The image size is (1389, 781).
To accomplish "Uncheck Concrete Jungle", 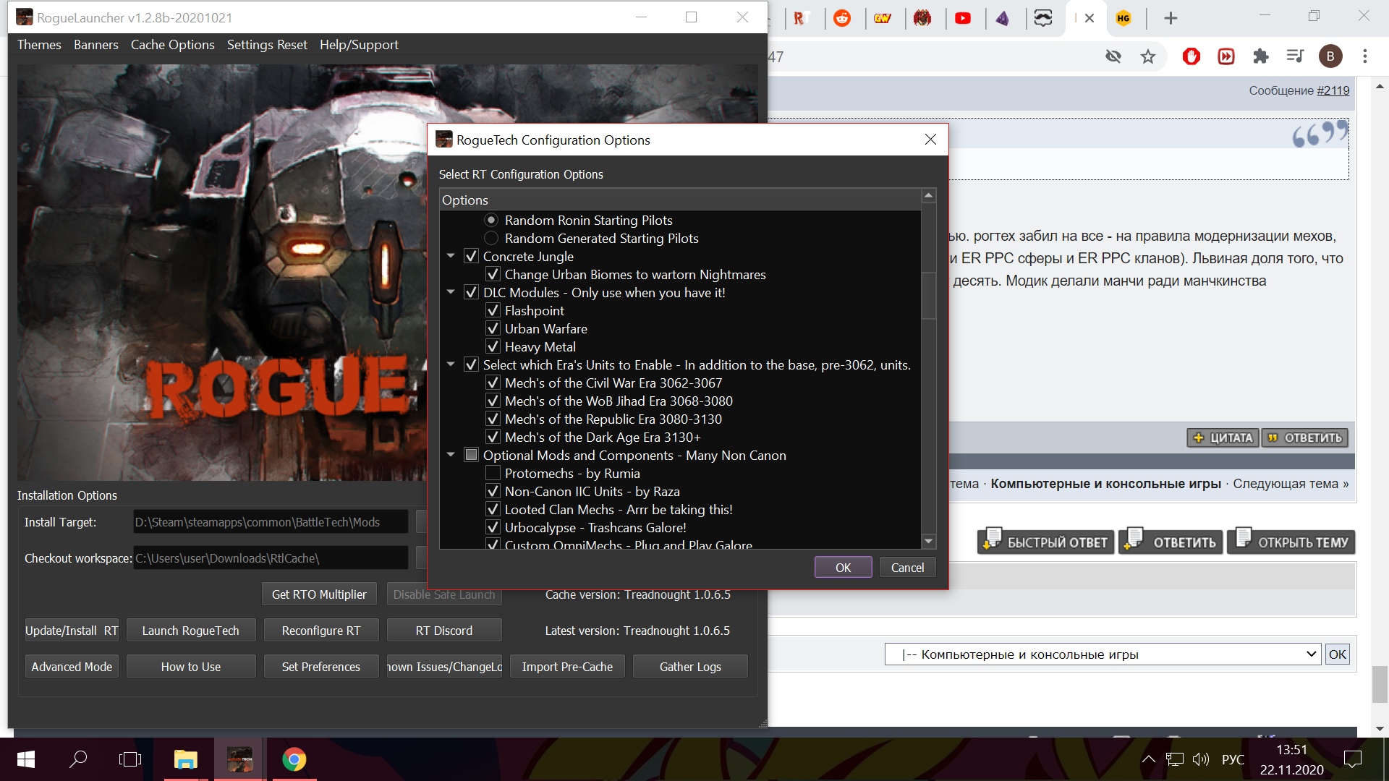I will pos(472,256).
